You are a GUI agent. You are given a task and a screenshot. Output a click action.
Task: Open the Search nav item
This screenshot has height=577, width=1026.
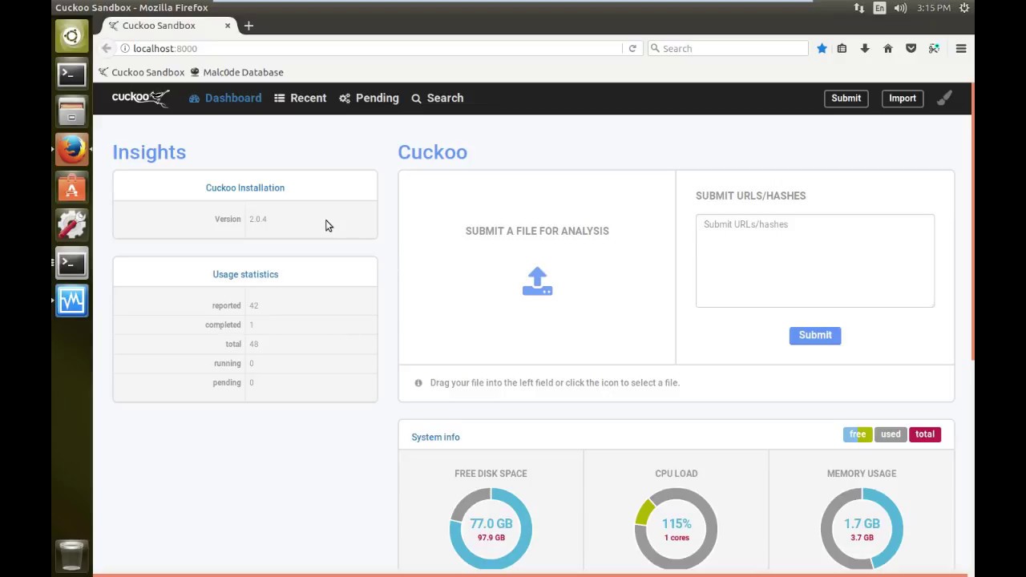(x=437, y=98)
